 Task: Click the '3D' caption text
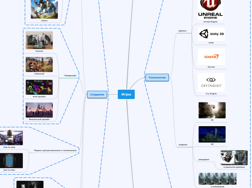[x=212, y=120]
